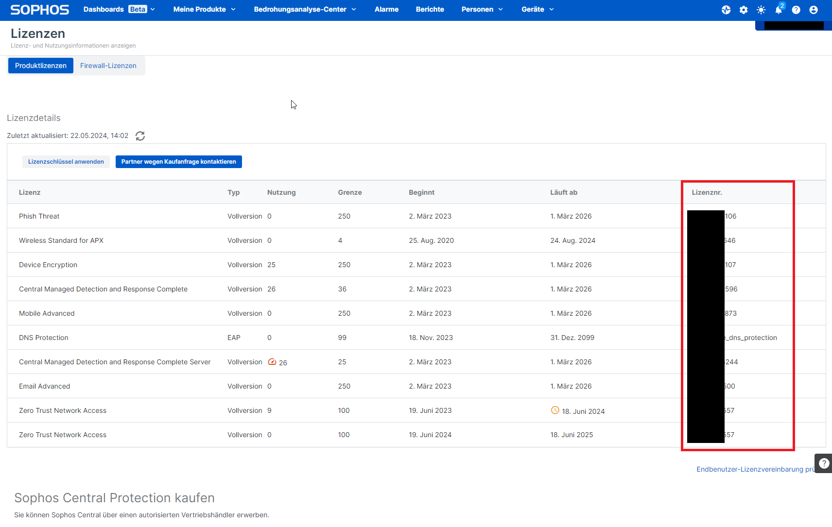Click limit value 36 for MDR Complete

342,289
